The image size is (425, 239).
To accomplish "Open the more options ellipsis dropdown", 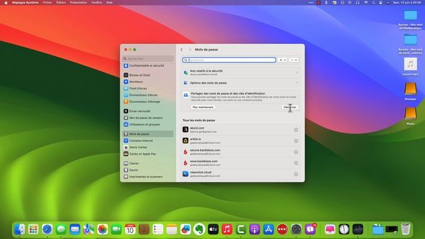I will tap(294, 60).
